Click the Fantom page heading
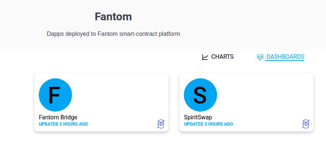Screen dimensions: 326x167 click(x=113, y=17)
